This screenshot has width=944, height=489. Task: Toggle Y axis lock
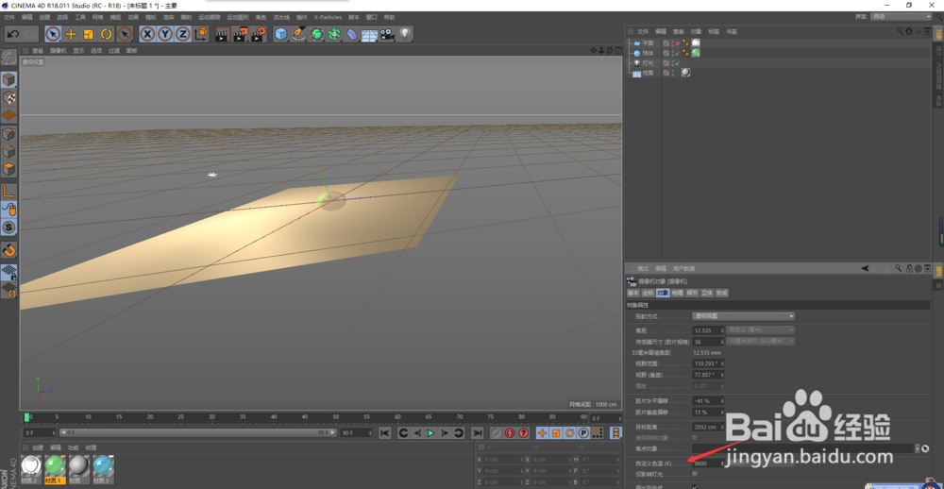[165, 34]
